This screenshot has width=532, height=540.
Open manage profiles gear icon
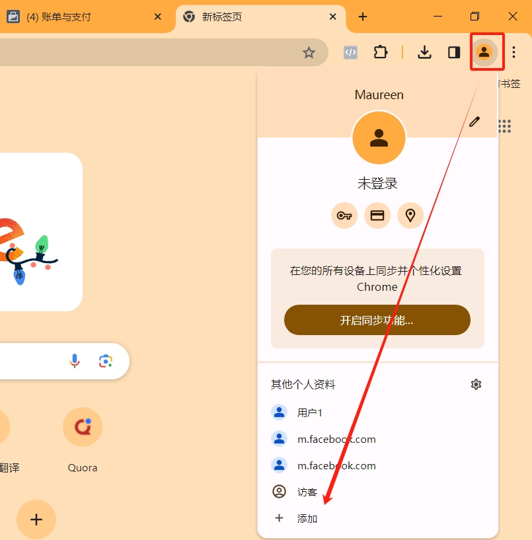(x=476, y=384)
